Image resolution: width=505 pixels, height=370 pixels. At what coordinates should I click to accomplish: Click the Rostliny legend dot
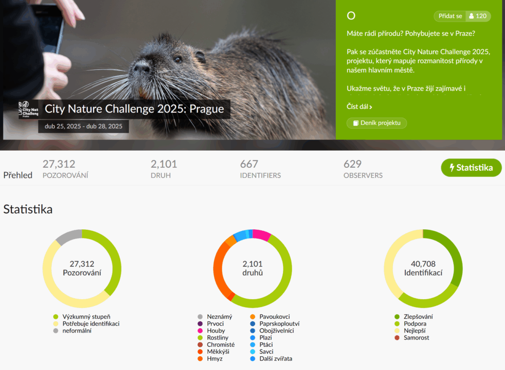pyautogui.click(x=200, y=338)
